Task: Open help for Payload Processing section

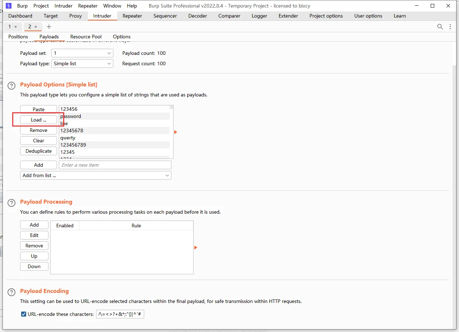Action: [12, 203]
